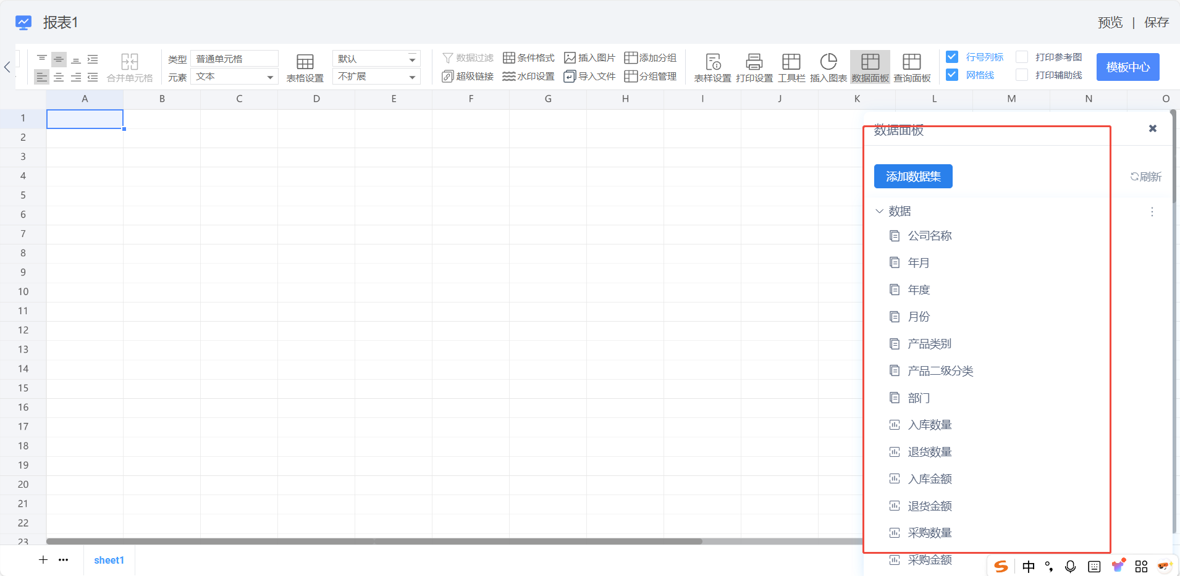Toggle the 数据面板 data panel icon
The image size is (1180, 576).
870,67
